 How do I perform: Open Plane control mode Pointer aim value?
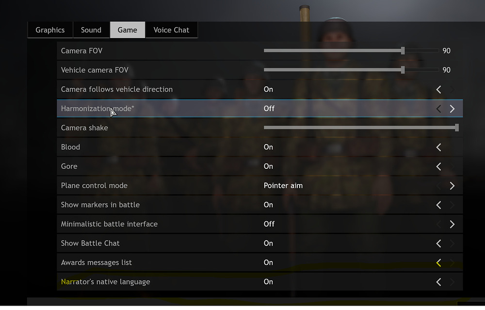pyautogui.click(x=283, y=186)
